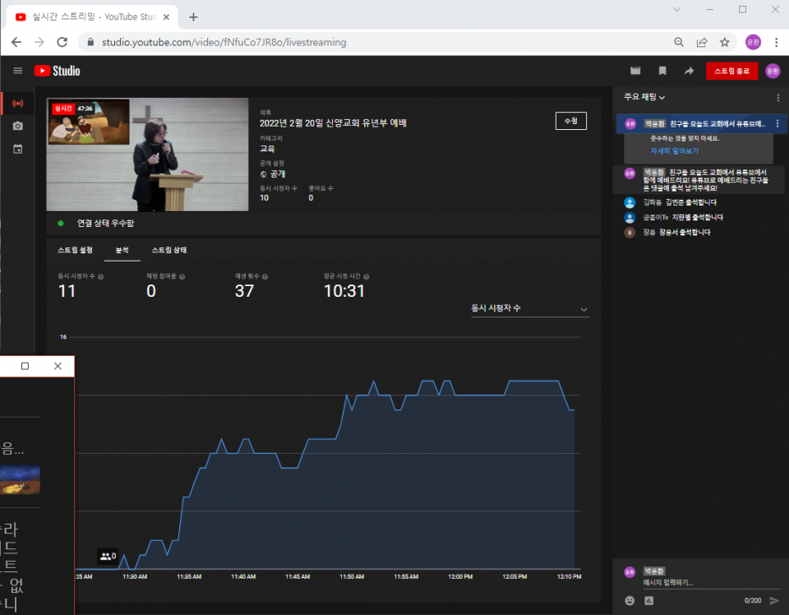Click the bookmark highlight icon in header
Screen dimensions: 789x615
pos(662,71)
